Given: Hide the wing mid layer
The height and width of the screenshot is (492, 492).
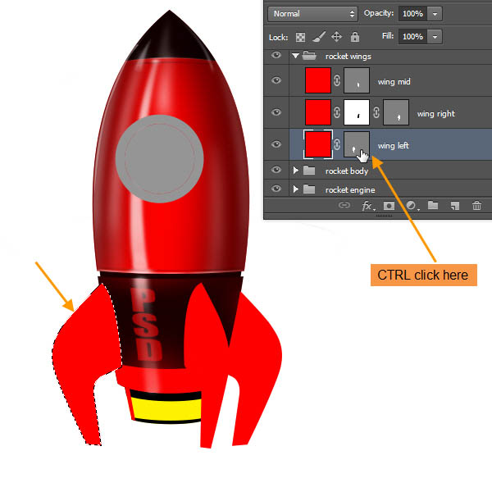Looking at the screenshot, I should click(x=276, y=80).
